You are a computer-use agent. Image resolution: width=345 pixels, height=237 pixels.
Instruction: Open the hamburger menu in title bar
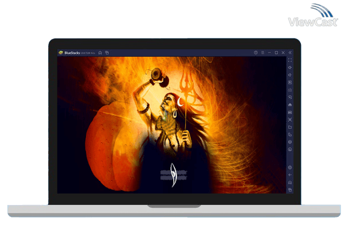pos(262,53)
